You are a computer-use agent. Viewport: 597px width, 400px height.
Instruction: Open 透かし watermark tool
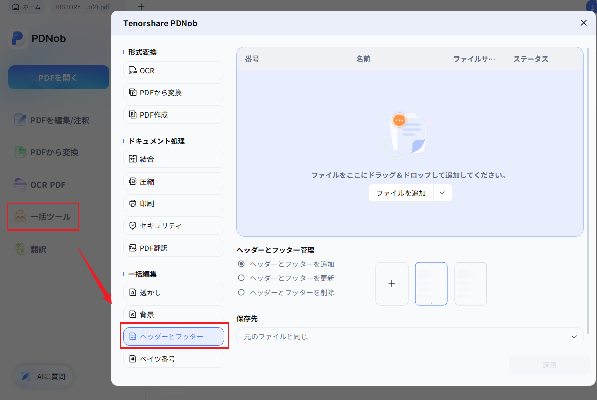(x=174, y=292)
